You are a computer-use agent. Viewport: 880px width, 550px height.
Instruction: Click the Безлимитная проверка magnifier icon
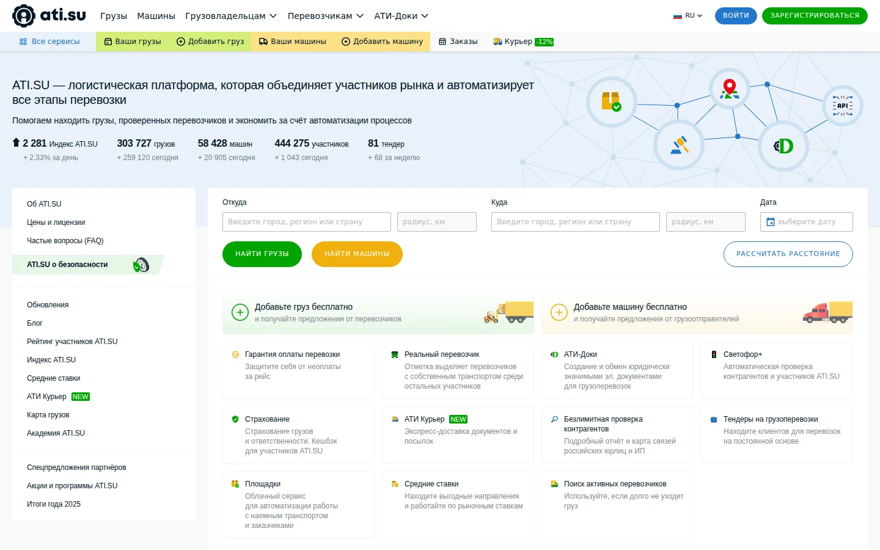click(x=554, y=419)
